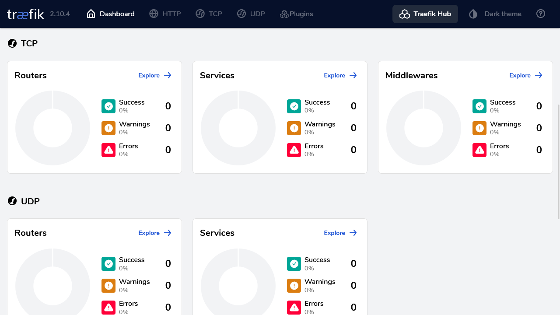Click the TCP section heading icon
560x315 pixels.
pos(12,43)
